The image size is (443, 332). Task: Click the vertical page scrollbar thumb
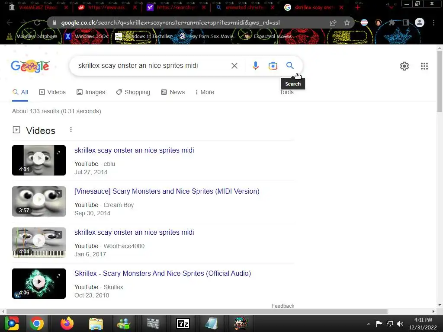click(440, 82)
